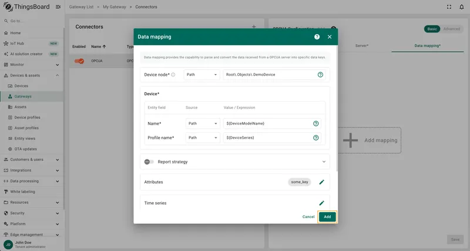
Task: Click the some_key attribute chip
Action: click(x=300, y=182)
